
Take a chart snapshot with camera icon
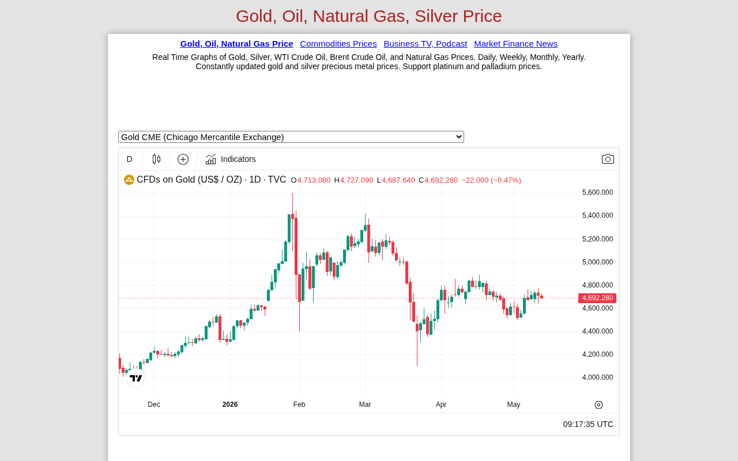608,159
